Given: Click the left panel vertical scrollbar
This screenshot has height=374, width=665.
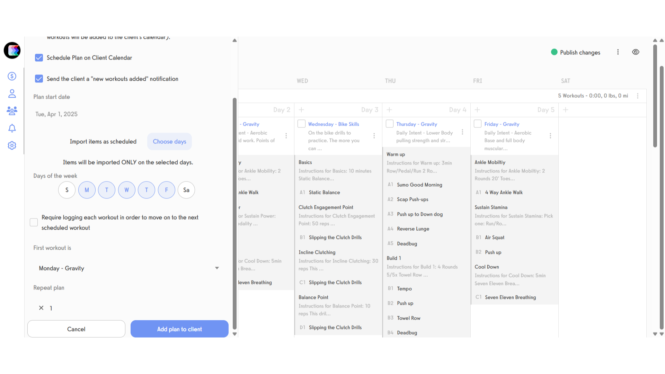Looking at the screenshot, I should pyautogui.click(x=234, y=213).
